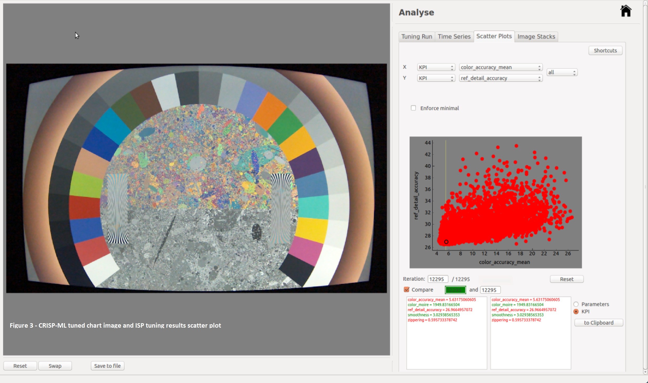Image resolution: width=648 pixels, height=383 pixels.
Task: Click Save to file button
Action: pyautogui.click(x=107, y=366)
